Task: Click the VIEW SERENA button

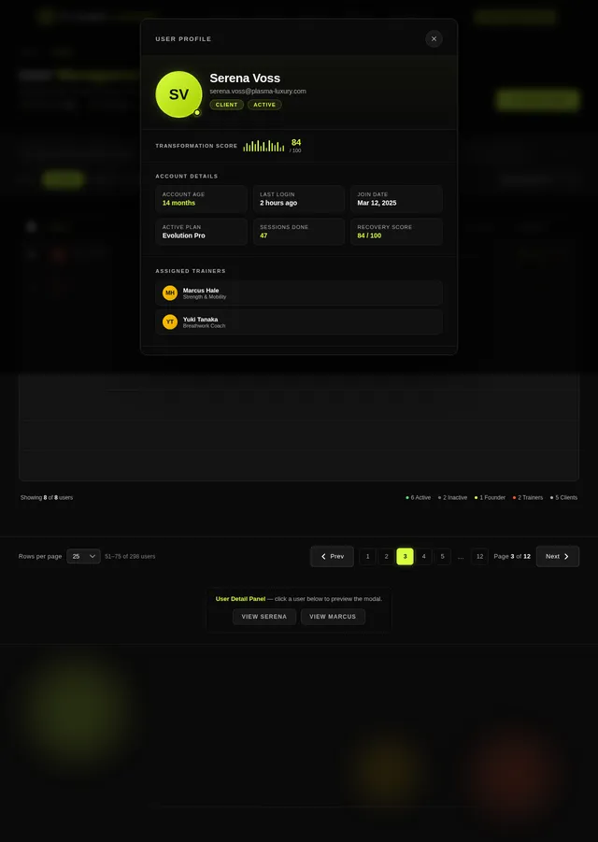Action: coord(264,617)
